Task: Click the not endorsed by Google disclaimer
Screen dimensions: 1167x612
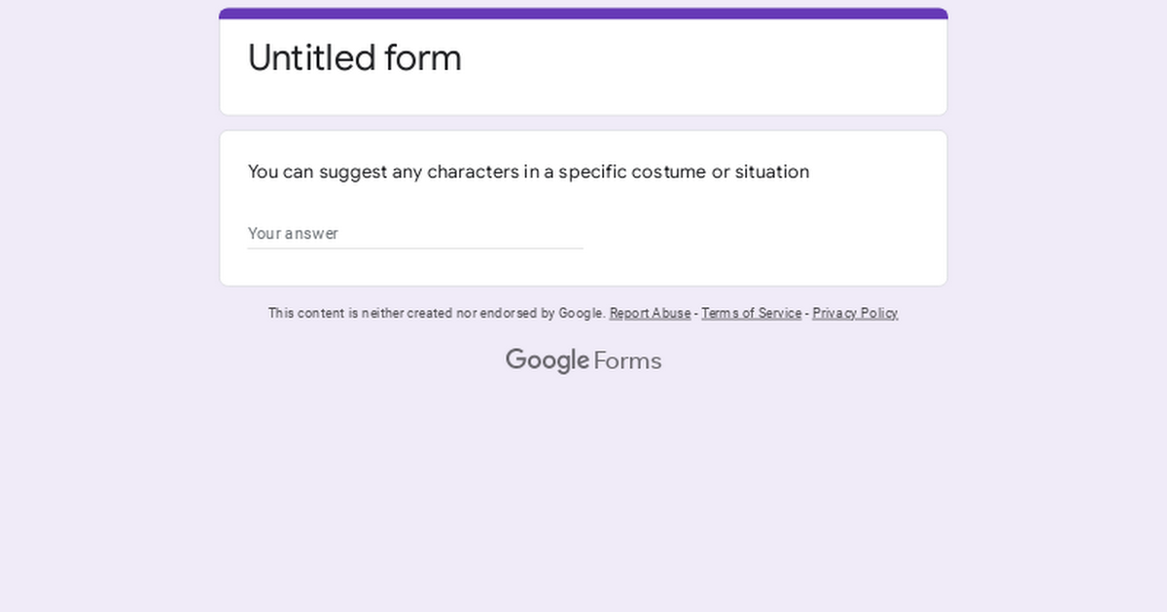Action: (437, 313)
